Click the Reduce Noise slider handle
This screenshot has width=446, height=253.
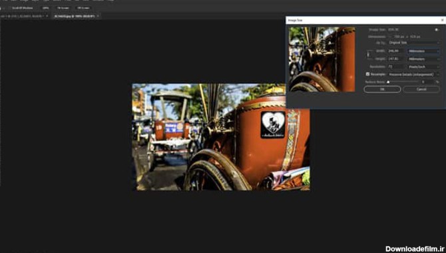(x=388, y=82)
